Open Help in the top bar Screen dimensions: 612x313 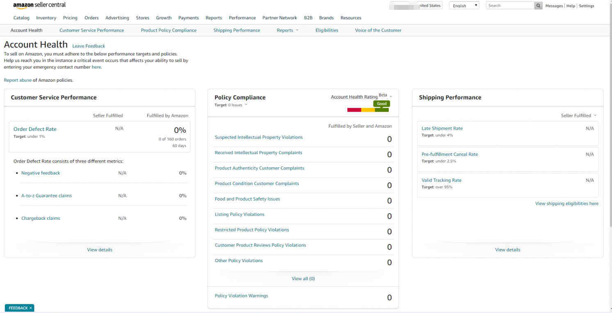point(571,6)
